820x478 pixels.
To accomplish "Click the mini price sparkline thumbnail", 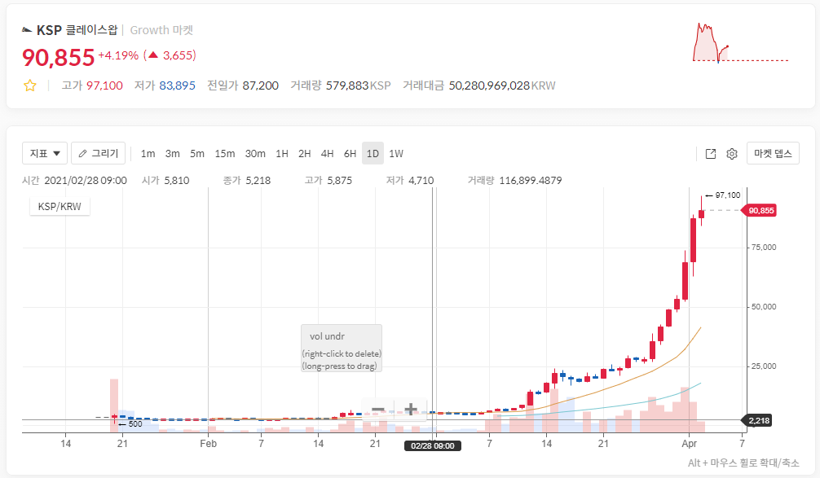I will (740, 43).
